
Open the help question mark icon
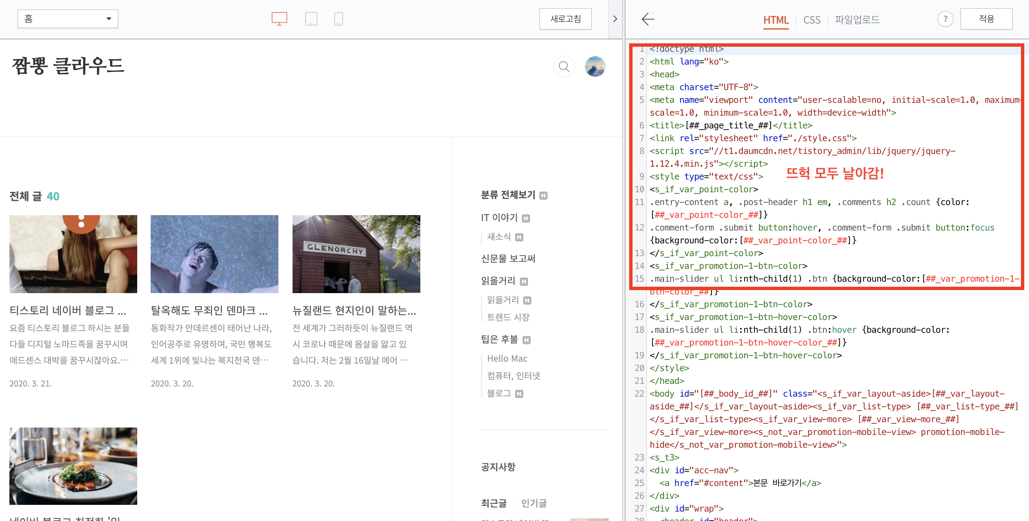(945, 19)
